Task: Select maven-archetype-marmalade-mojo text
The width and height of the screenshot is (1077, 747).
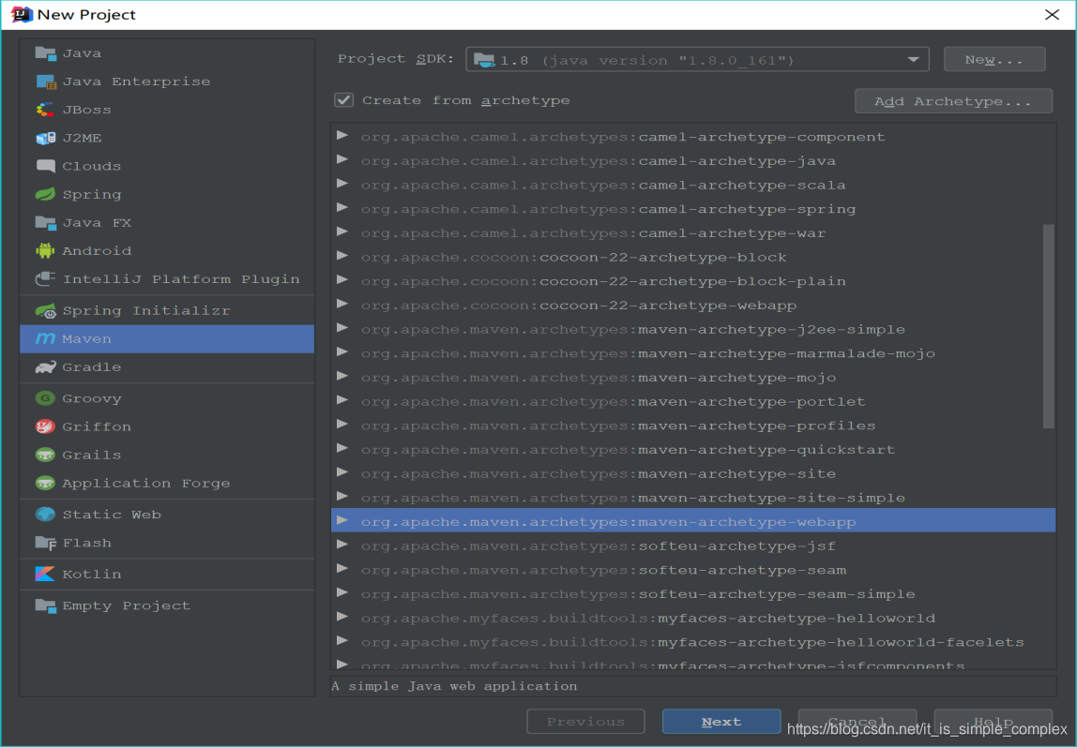Action: point(787,354)
